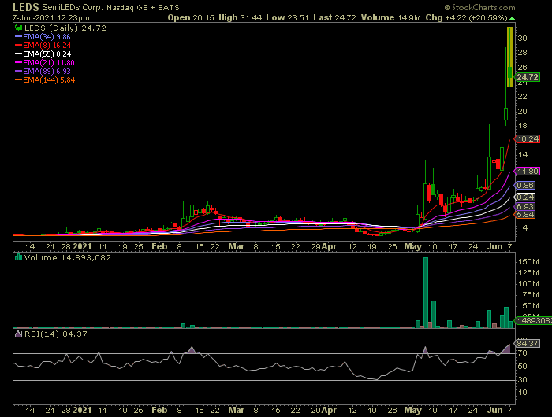The image size is (552, 417).
Task: Click the 7-Jun-2021 12:23pm timestamp
Action: (50, 17)
